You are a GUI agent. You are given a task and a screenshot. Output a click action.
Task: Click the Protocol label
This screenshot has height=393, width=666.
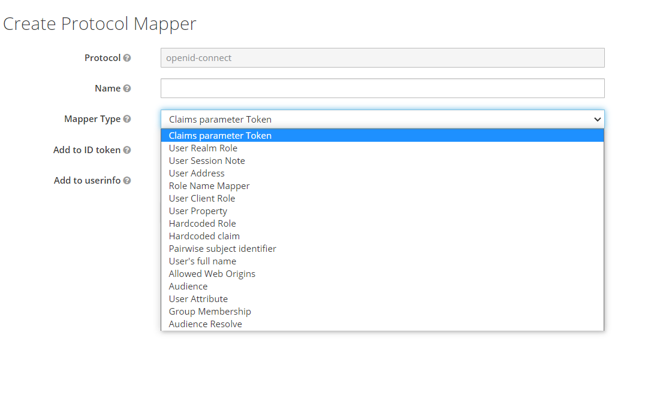pyautogui.click(x=103, y=57)
